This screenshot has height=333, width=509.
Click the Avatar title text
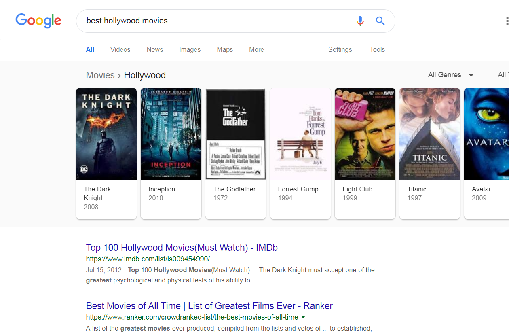(x=482, y=189)
